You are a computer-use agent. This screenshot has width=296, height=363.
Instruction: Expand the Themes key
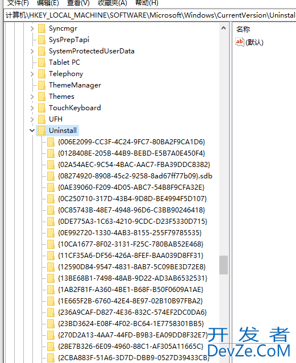pos(32,97)
